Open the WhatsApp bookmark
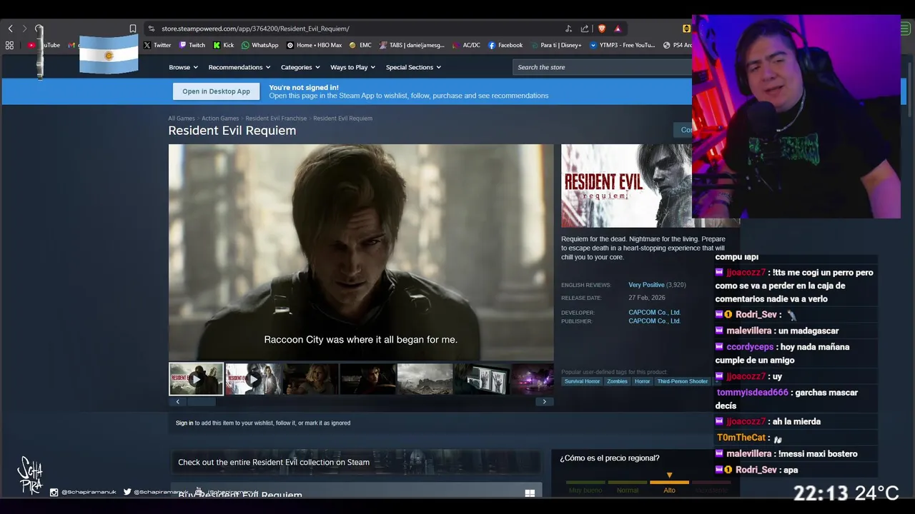915x514 pixels. 260,45
